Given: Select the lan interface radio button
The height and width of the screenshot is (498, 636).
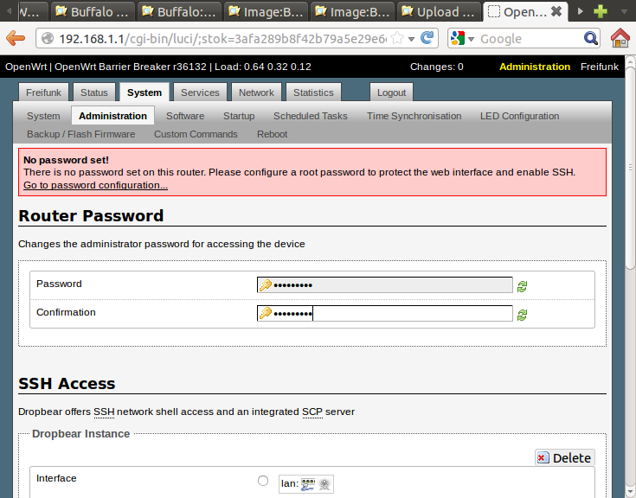Looking at the screenshot, I should tap(263, 481).
